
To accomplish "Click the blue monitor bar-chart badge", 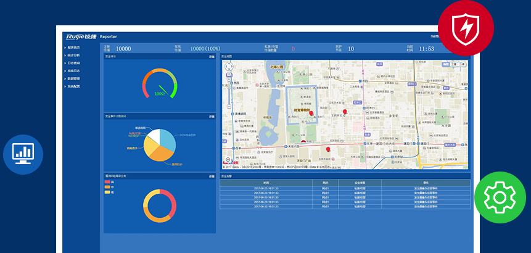I will click(x=23, y=154).
